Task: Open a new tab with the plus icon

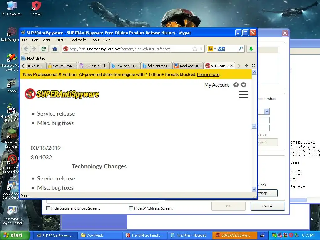Action: tap(247, 66)
